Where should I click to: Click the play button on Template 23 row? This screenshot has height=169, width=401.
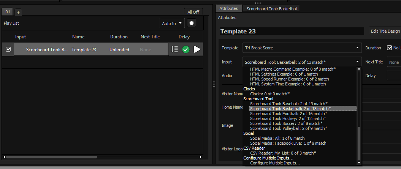(x=197, y=49)
